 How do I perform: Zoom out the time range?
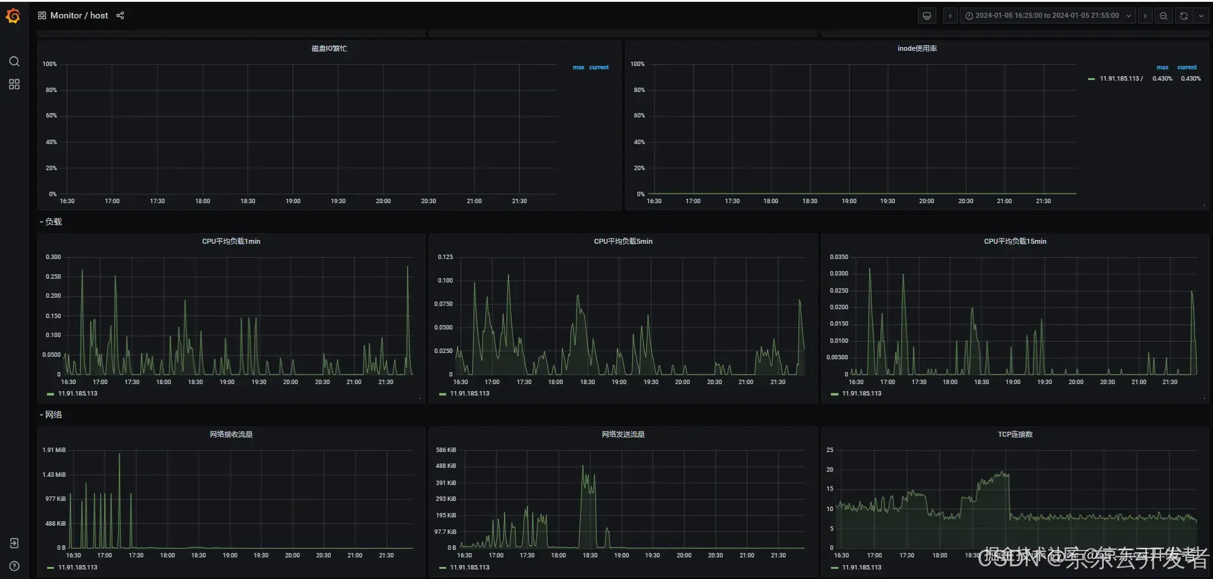coord(1163,16)
